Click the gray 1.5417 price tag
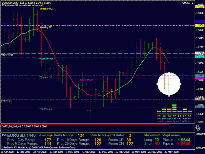The width and height of the screenshot is (205, 154). tap(200, 99)
